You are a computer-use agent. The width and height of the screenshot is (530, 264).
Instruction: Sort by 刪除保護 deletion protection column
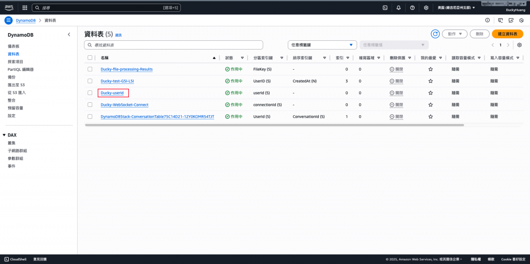click(410, 58)
